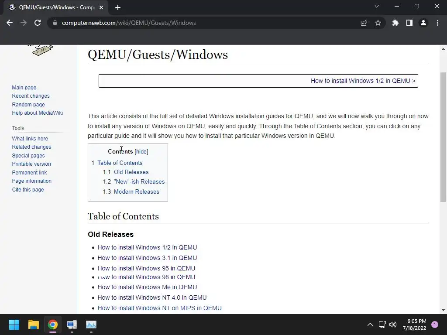Open How to install Windows 3.1 guide
The height and width of the screenshot is (335, 447).
(x=147, y=258)
